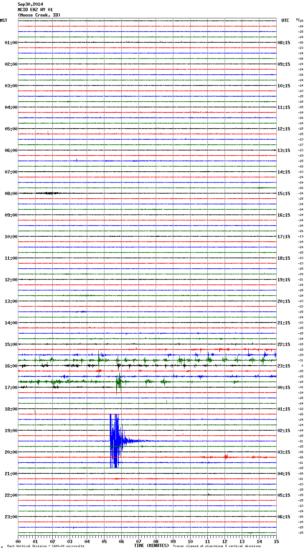Click the 00:15 UTC time label
Viewport: 305px width, 551px height.
[x=284, y=388]
